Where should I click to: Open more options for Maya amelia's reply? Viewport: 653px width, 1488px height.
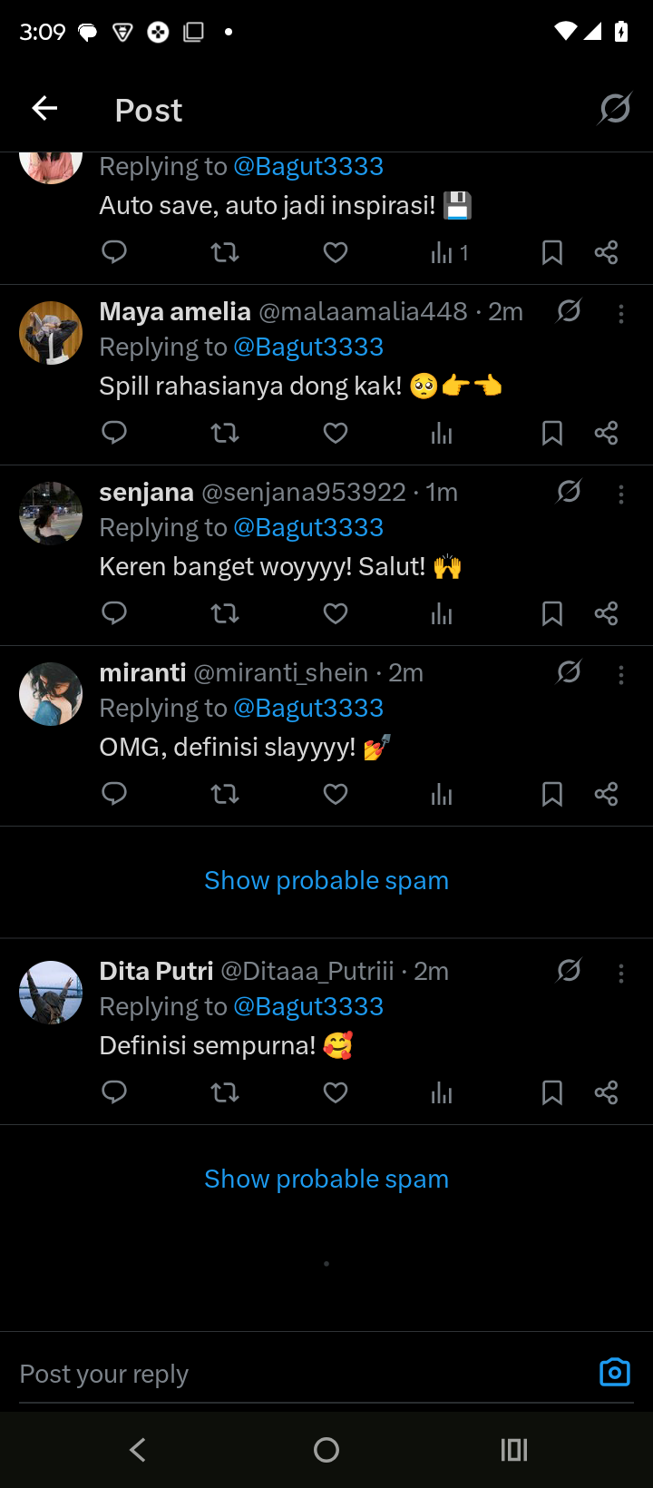(x=621, y=314)
